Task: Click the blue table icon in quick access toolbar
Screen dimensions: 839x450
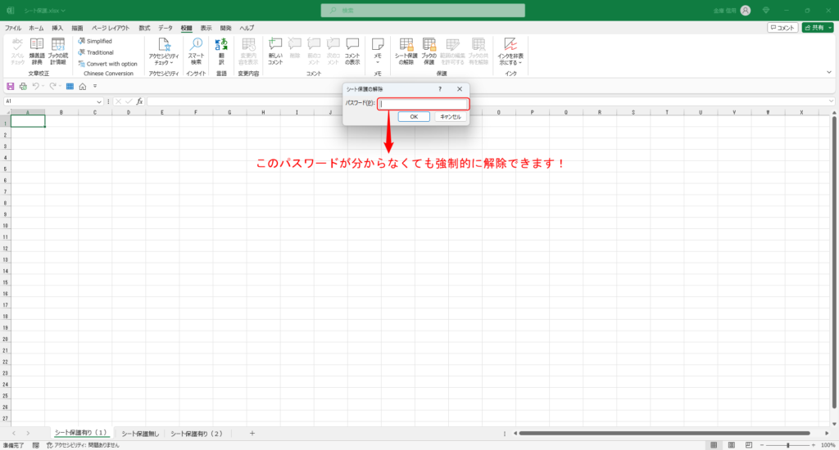Action: tap(70, 86)
